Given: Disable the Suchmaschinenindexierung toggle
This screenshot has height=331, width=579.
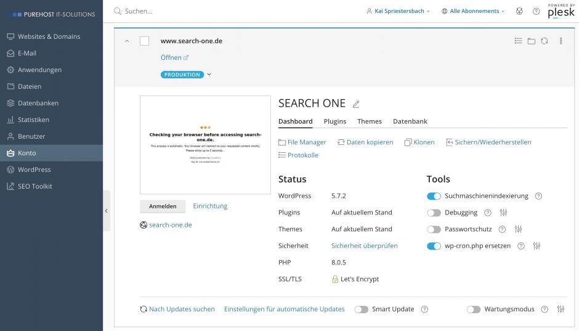Looking at the screenshot, I should [x=434, y=196].
